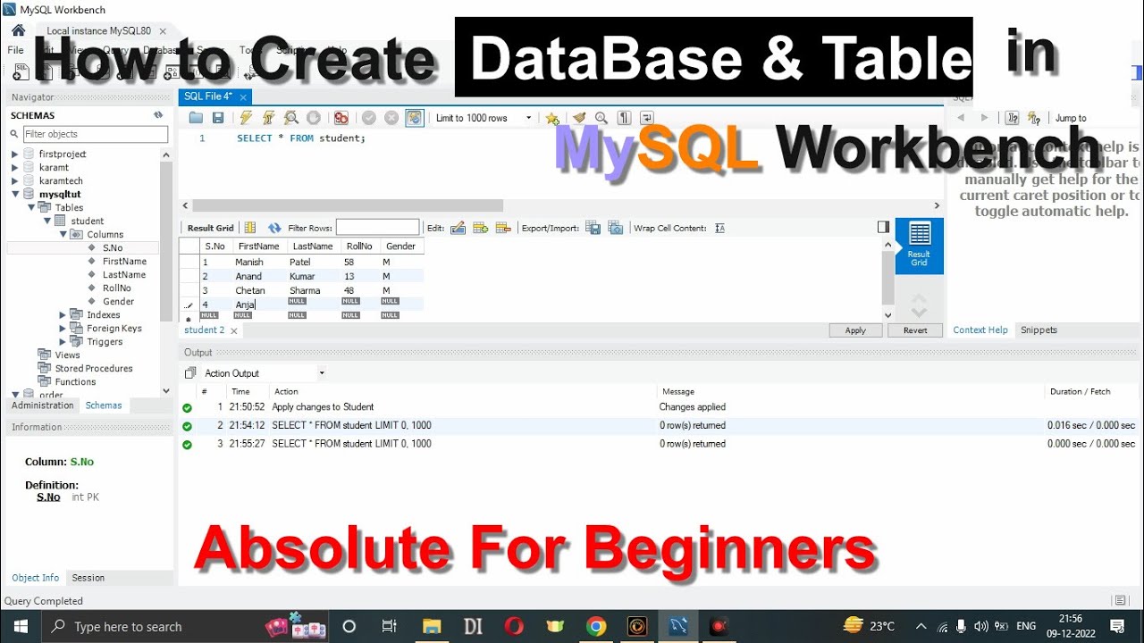Viewport: 1144px width, 643px height.
Task: Collapse the student table node
Action: click(x=46, y=221)
